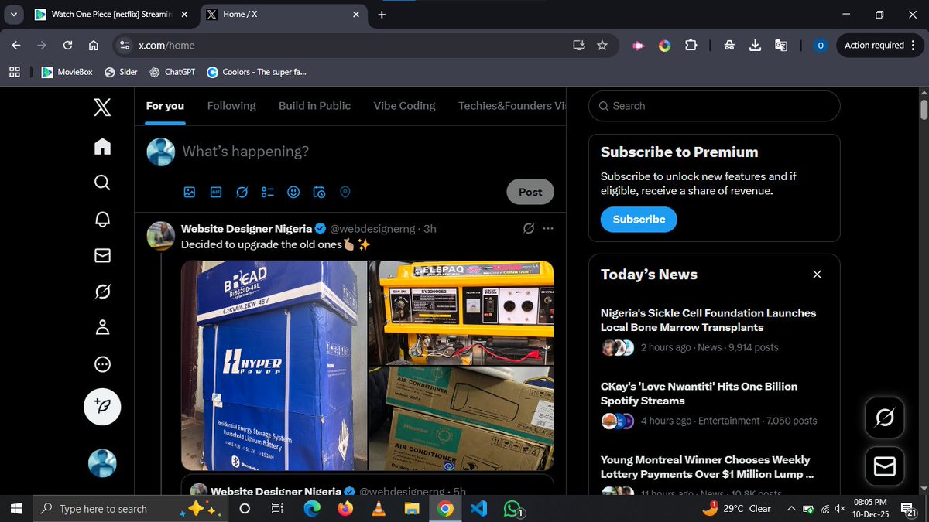Click the blue Subscribe button
This screenshot has width=929, height=522.
[x=639, y=219]
